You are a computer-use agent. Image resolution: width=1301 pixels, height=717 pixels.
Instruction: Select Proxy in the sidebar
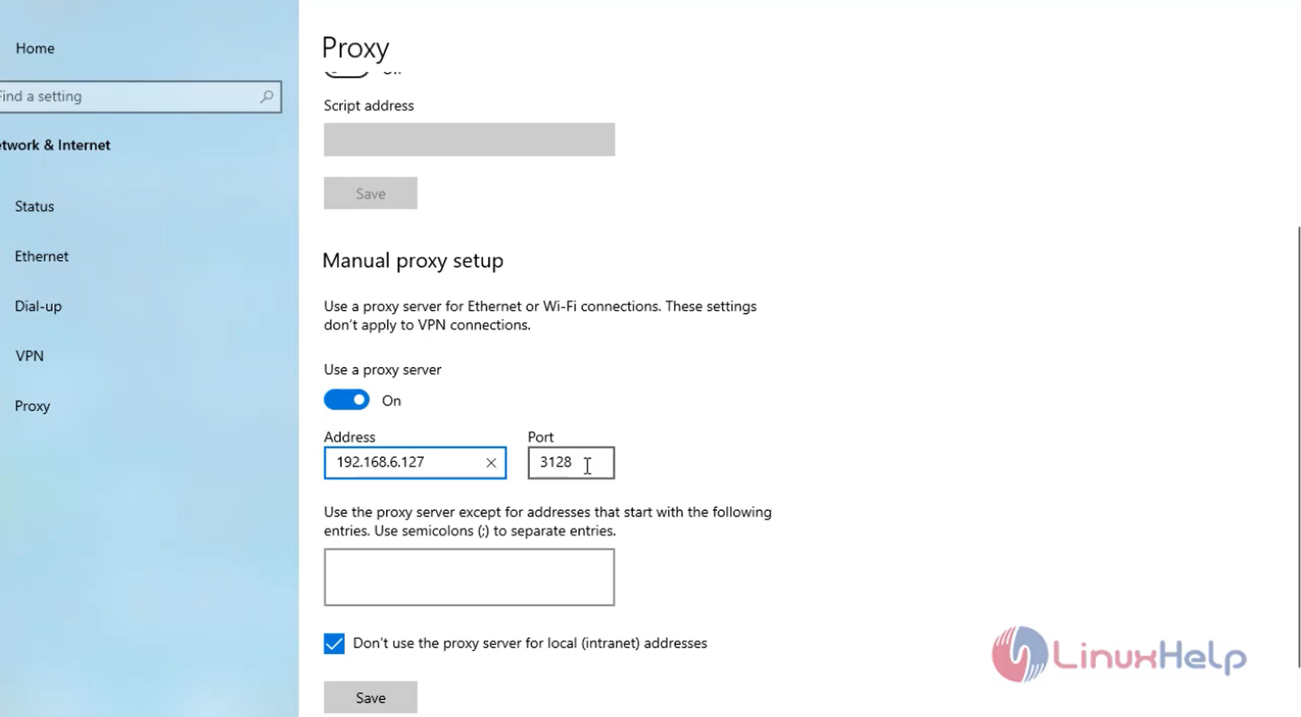pyautogui.click(x=32, y=406)
